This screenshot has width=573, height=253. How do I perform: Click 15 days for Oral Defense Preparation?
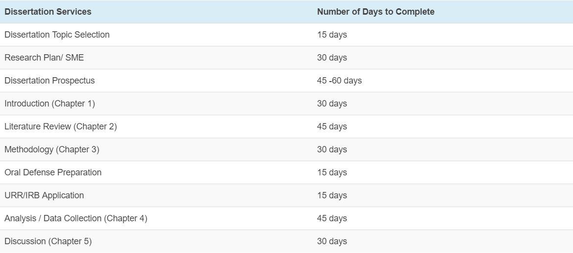click(332, 172)
